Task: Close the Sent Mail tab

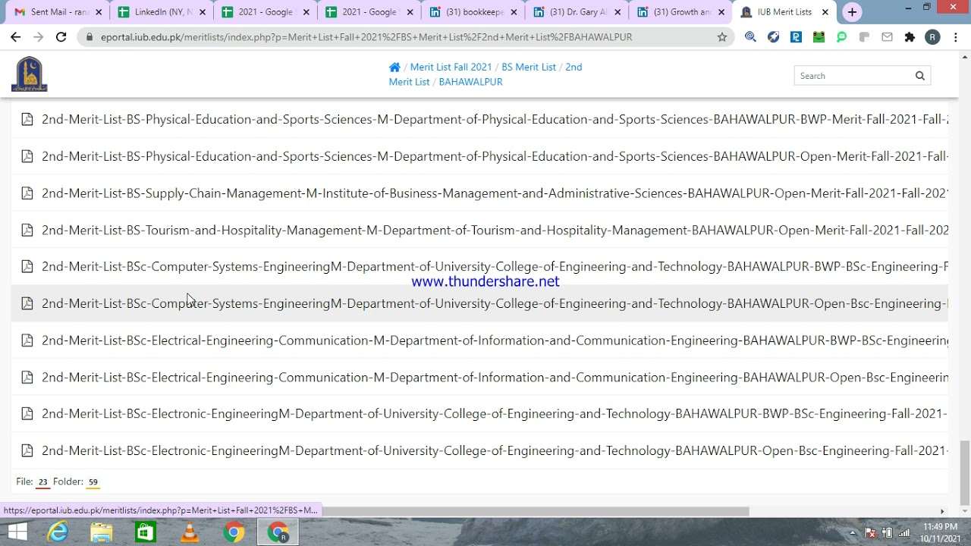Action: click(x=99, y=12)
